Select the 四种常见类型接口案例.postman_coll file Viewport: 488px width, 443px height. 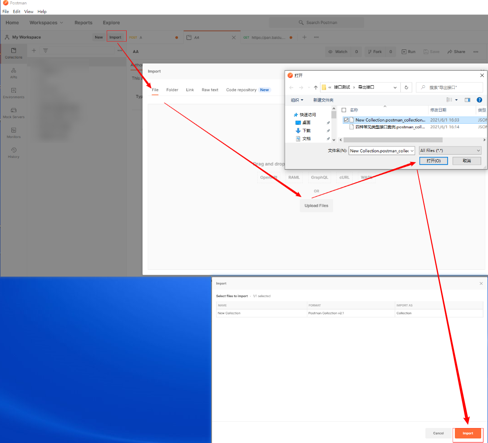(x=390, y=127)
